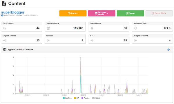Image resolution: width=174 pixels, height=104 pixels.
Task: Click the arrow icon in Original Tweets
Action: [5, 40]
